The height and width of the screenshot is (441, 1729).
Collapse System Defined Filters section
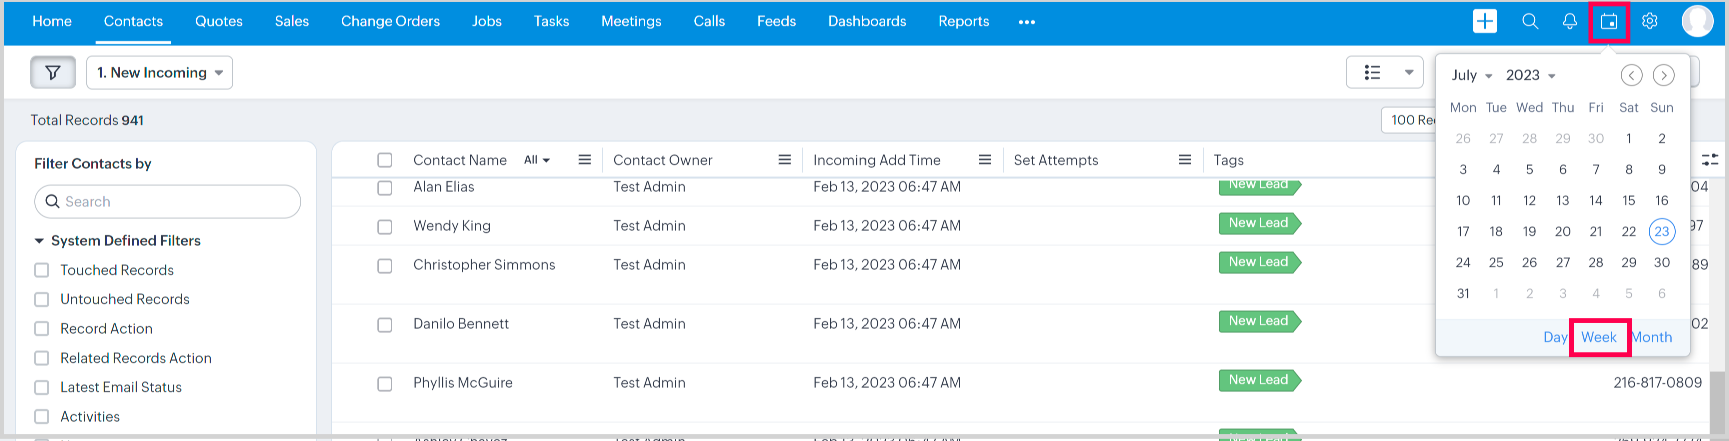coord(39,241)
